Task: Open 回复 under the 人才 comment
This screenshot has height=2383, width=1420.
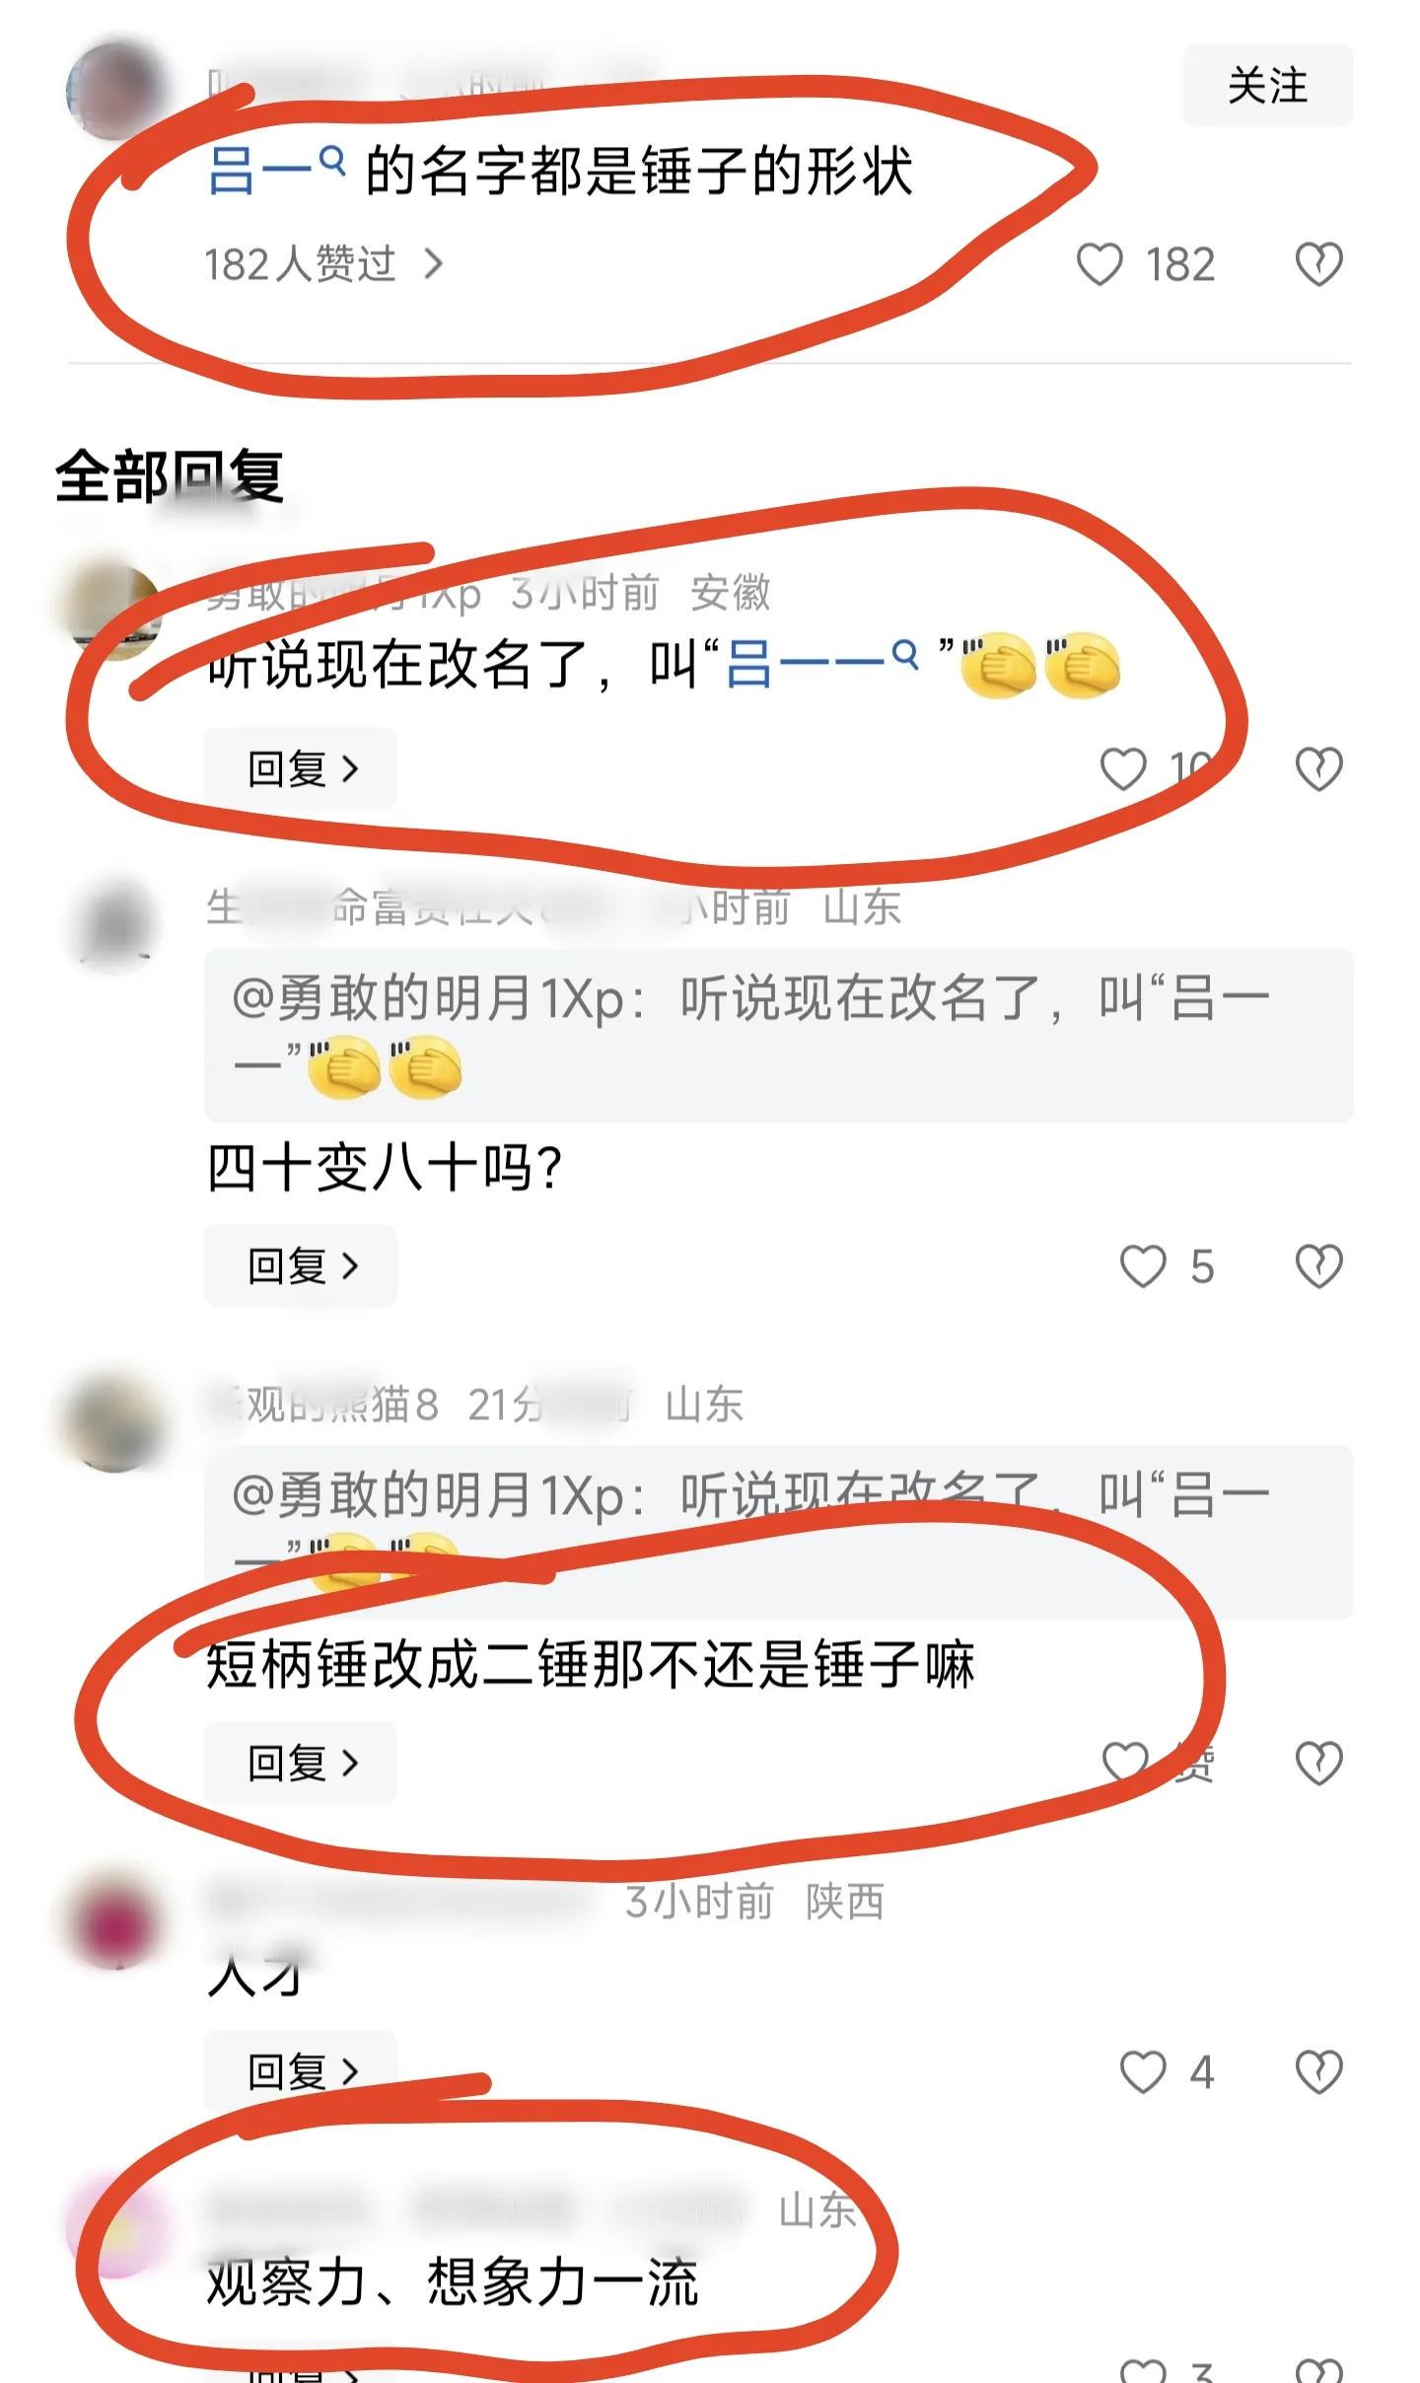Action: pyautogui.click(x=301, y=2071)
